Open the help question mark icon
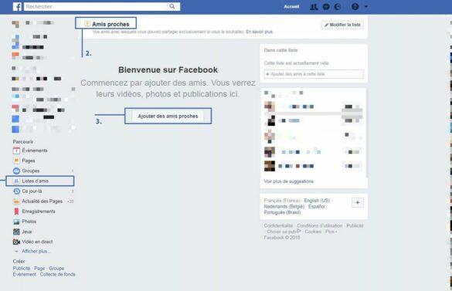The image size is (452, 291). 355,7
